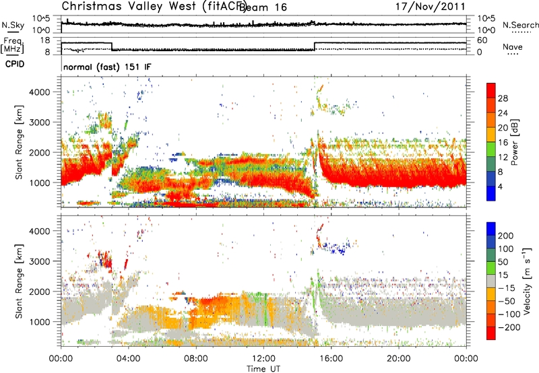Click the blue bottom of Power colorbar
This screenshot has height=373, width=539.
point(491,193)
